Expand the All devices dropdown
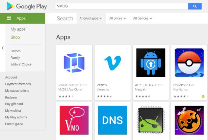 point(142,19)
